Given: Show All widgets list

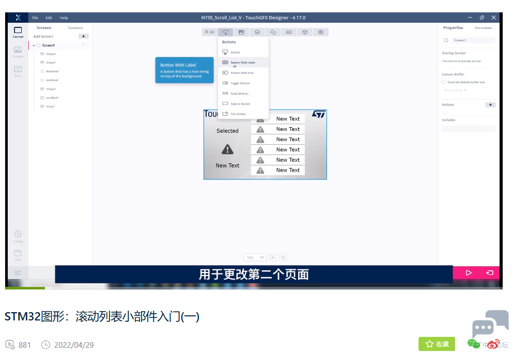Looking at the screenshot, I should click(x=209, y=32).
